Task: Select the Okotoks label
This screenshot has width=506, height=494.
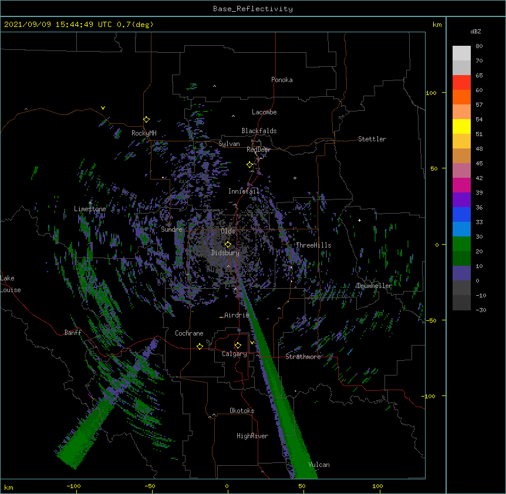Action: click(x=242, y=411)
